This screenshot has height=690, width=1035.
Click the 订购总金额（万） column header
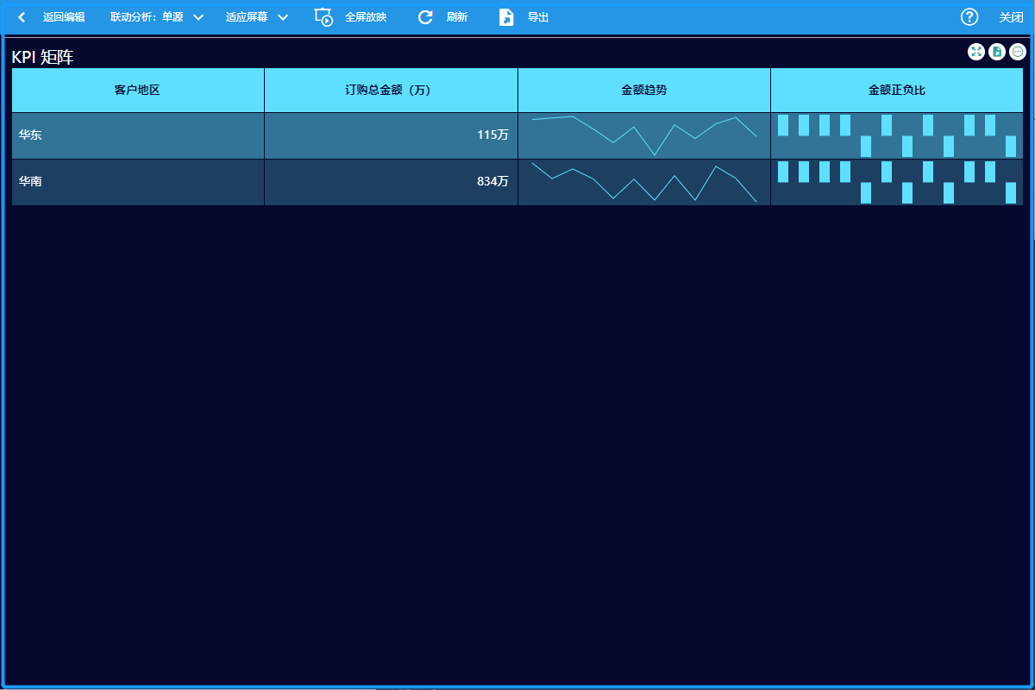[x=391, y=90]
